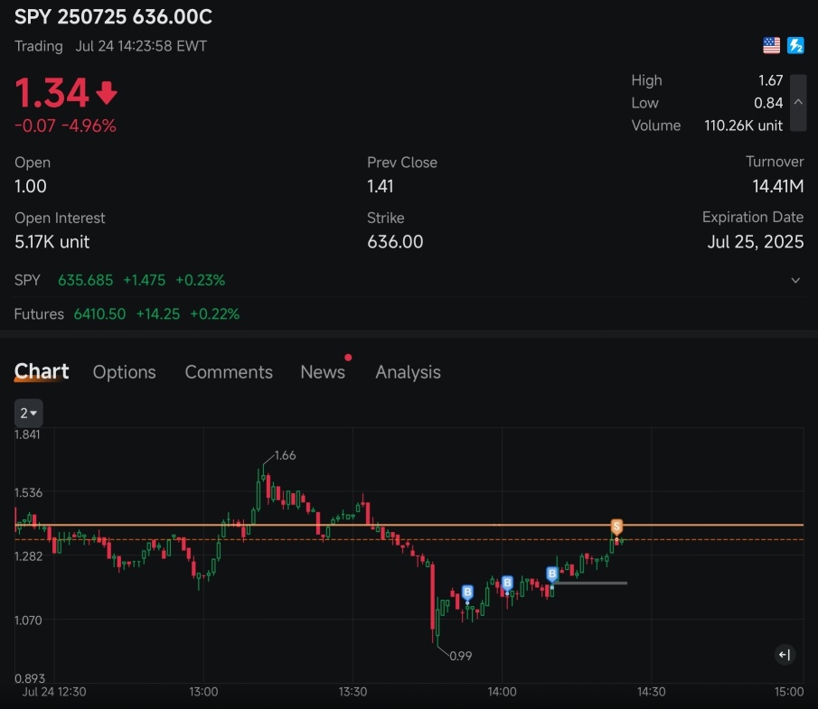Click the Prev Close value 1.41

click(x=380, y=186)
